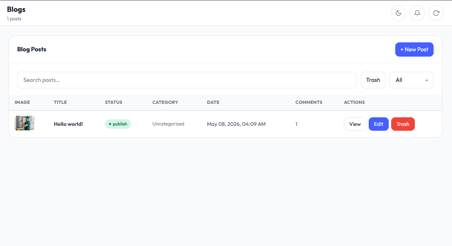Click the Blog Posts heading
The height and width of the screenshot is (246, 452).
32,49
